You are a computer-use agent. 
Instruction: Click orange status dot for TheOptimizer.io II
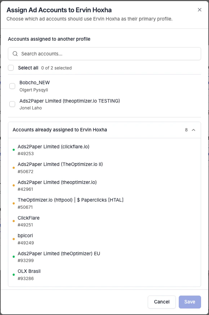(14, 168)
